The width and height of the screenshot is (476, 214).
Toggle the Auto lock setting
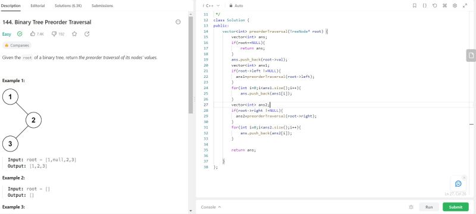coord(236,5)
